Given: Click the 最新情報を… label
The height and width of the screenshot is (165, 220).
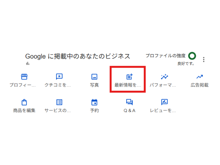Looking at the screenshot, I should (x=128, y=85).
